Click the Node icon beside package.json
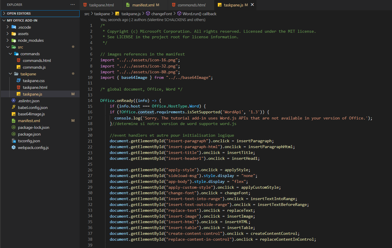The height and width of the screenshot is (248, 392). [x=13, y=134]
